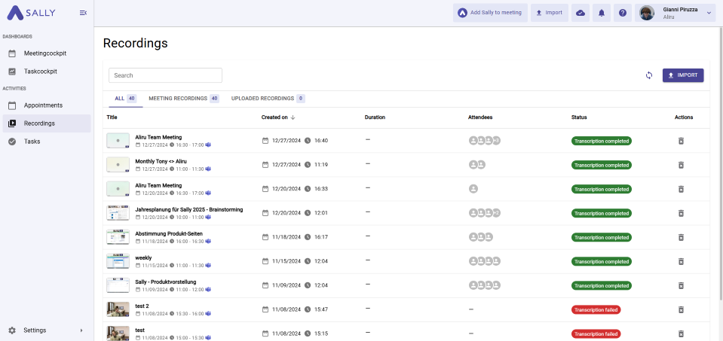Screen dimensions: 723x341
Task: Focus the Search field
Action: click(x=166, y=75)
